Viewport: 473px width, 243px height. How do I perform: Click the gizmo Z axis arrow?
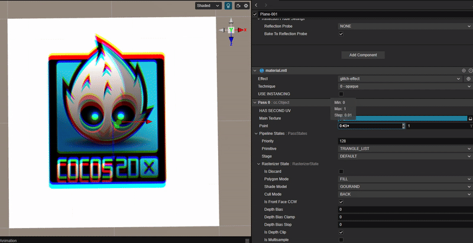(231, 40)
